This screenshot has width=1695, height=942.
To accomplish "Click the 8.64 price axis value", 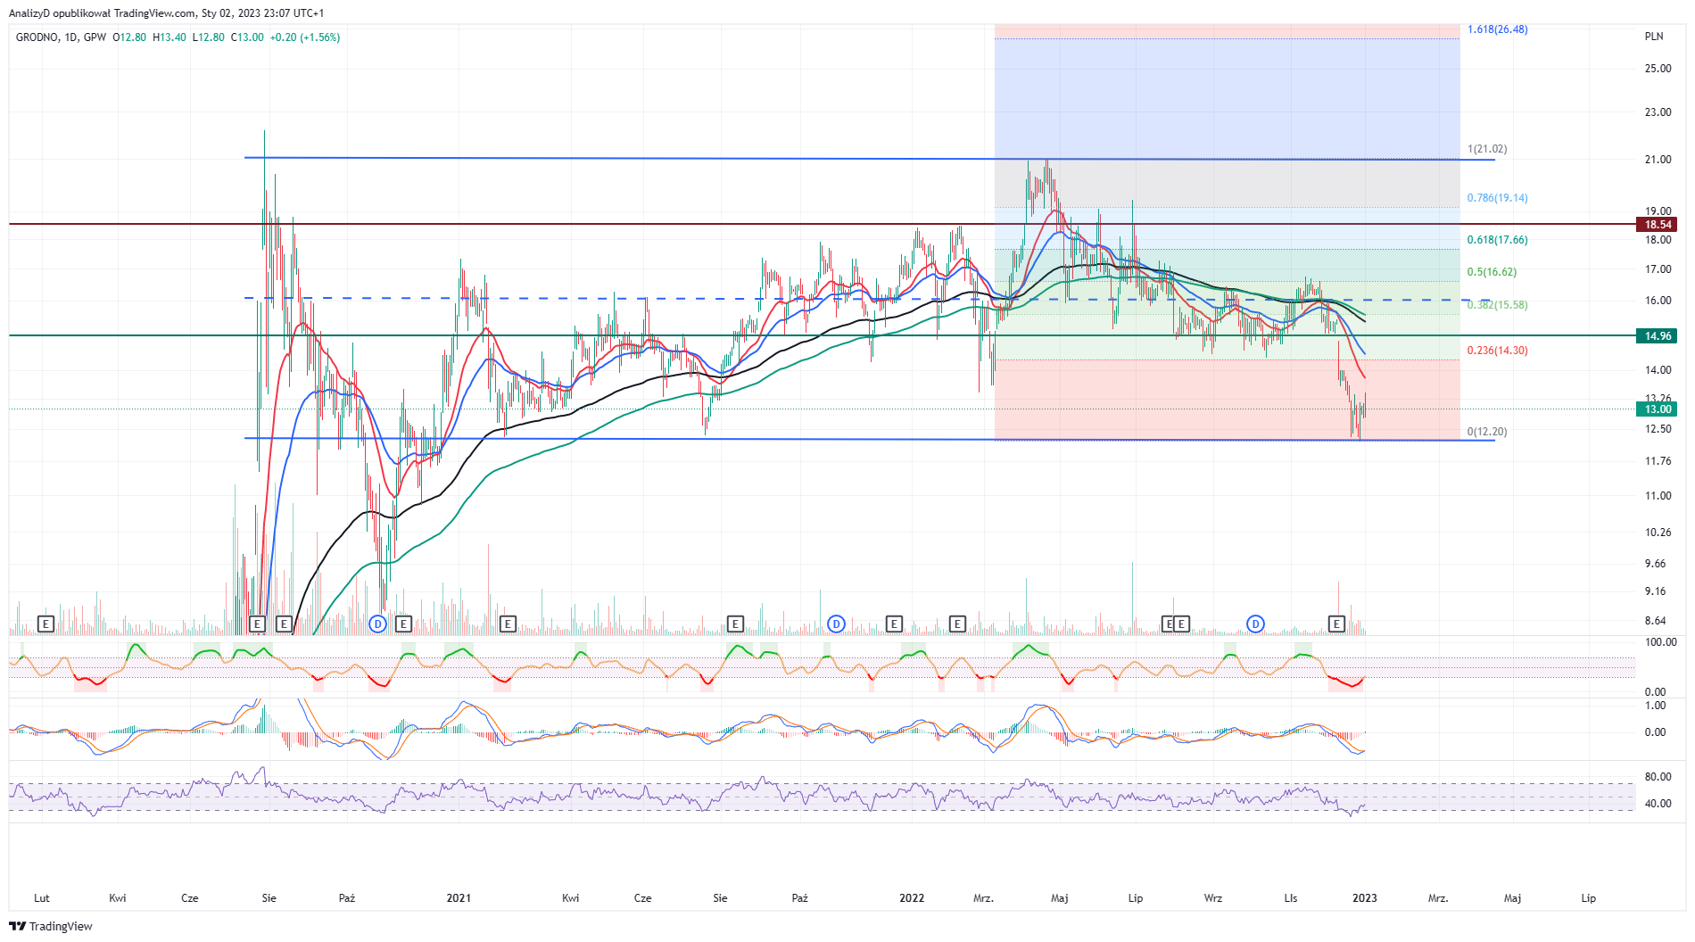I will (1655, 621).
